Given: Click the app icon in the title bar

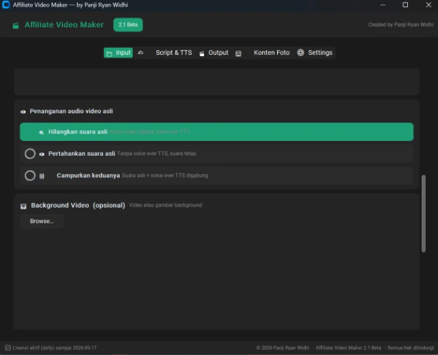Looking at the screenshot, I should click(x=6, y=5).
